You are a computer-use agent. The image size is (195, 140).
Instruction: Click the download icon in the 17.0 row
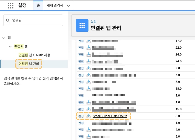tap(89, 41)
